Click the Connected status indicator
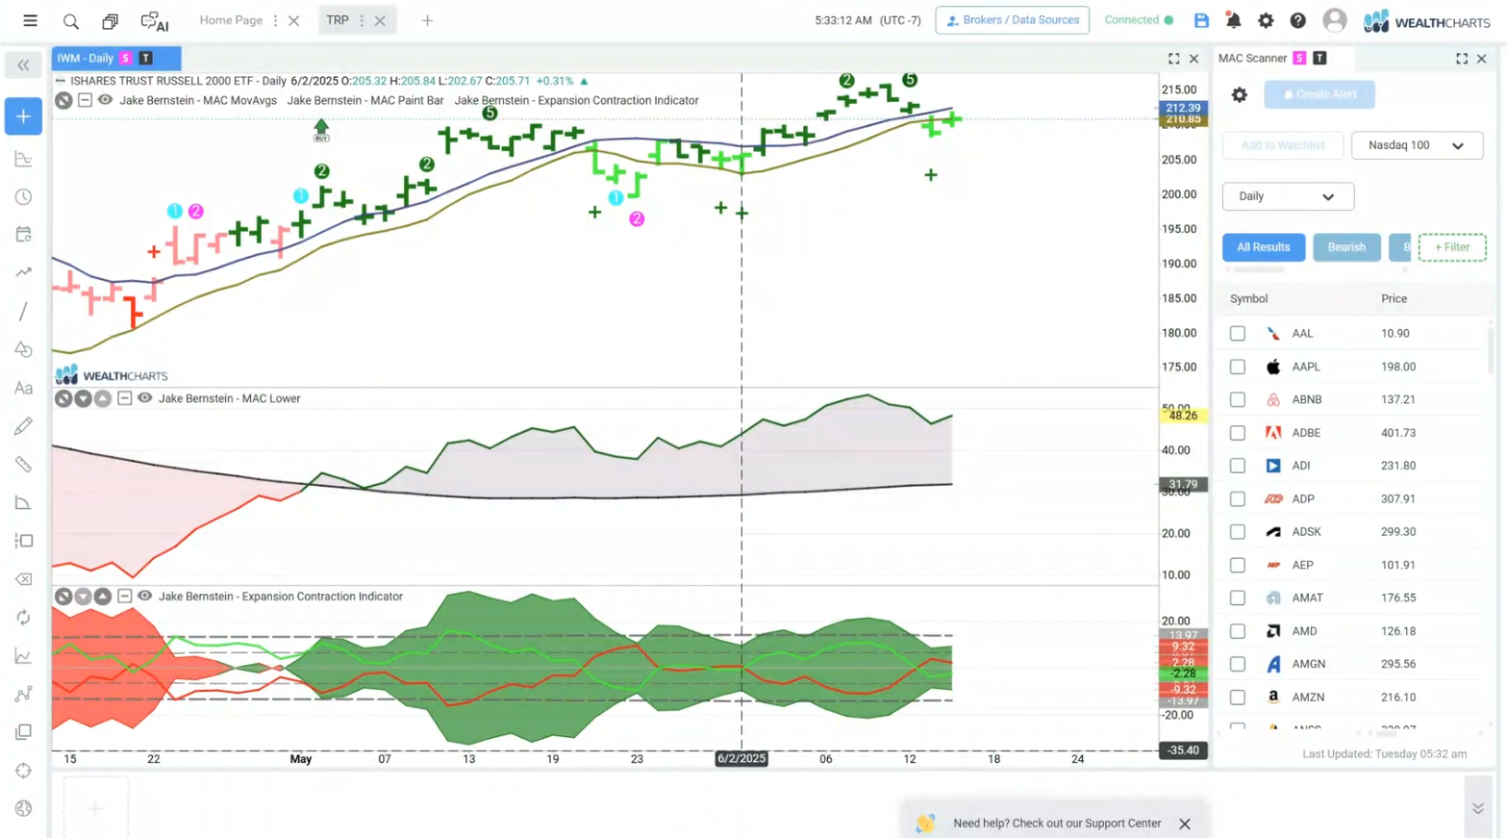1507x838 pixels. (x=1139, y=20)
